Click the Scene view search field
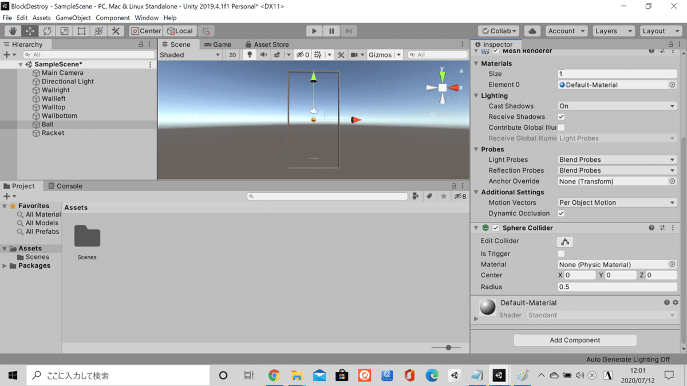Screen dimensions: 687x386 point(437,55)
